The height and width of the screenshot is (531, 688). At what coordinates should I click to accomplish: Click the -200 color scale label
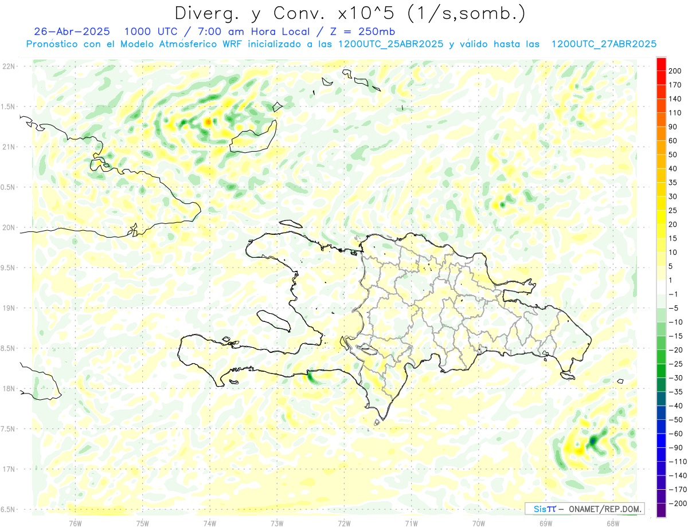[x=679, y=504]
